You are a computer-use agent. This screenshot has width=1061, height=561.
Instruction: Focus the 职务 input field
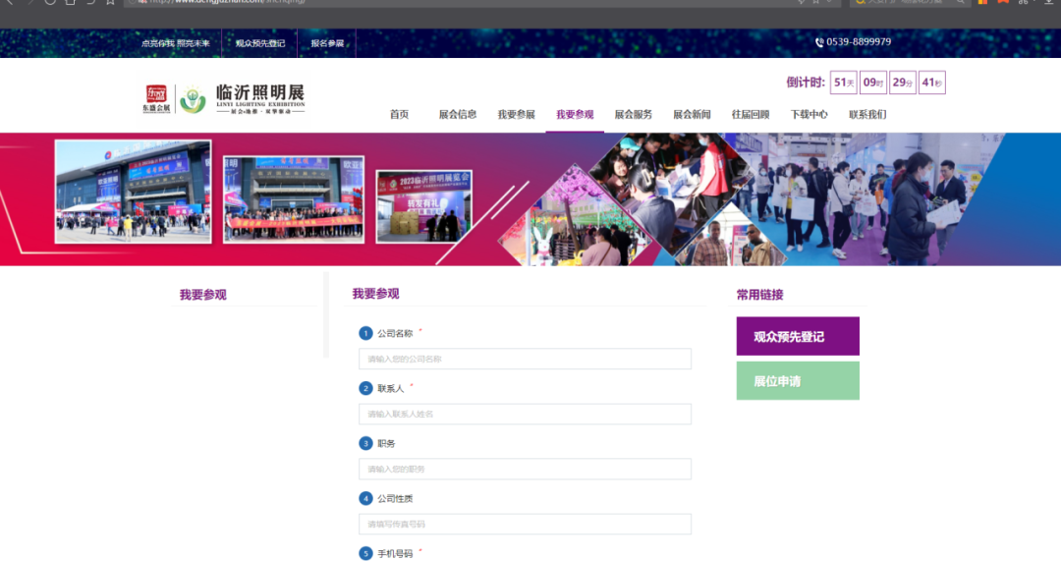(525, 469)
